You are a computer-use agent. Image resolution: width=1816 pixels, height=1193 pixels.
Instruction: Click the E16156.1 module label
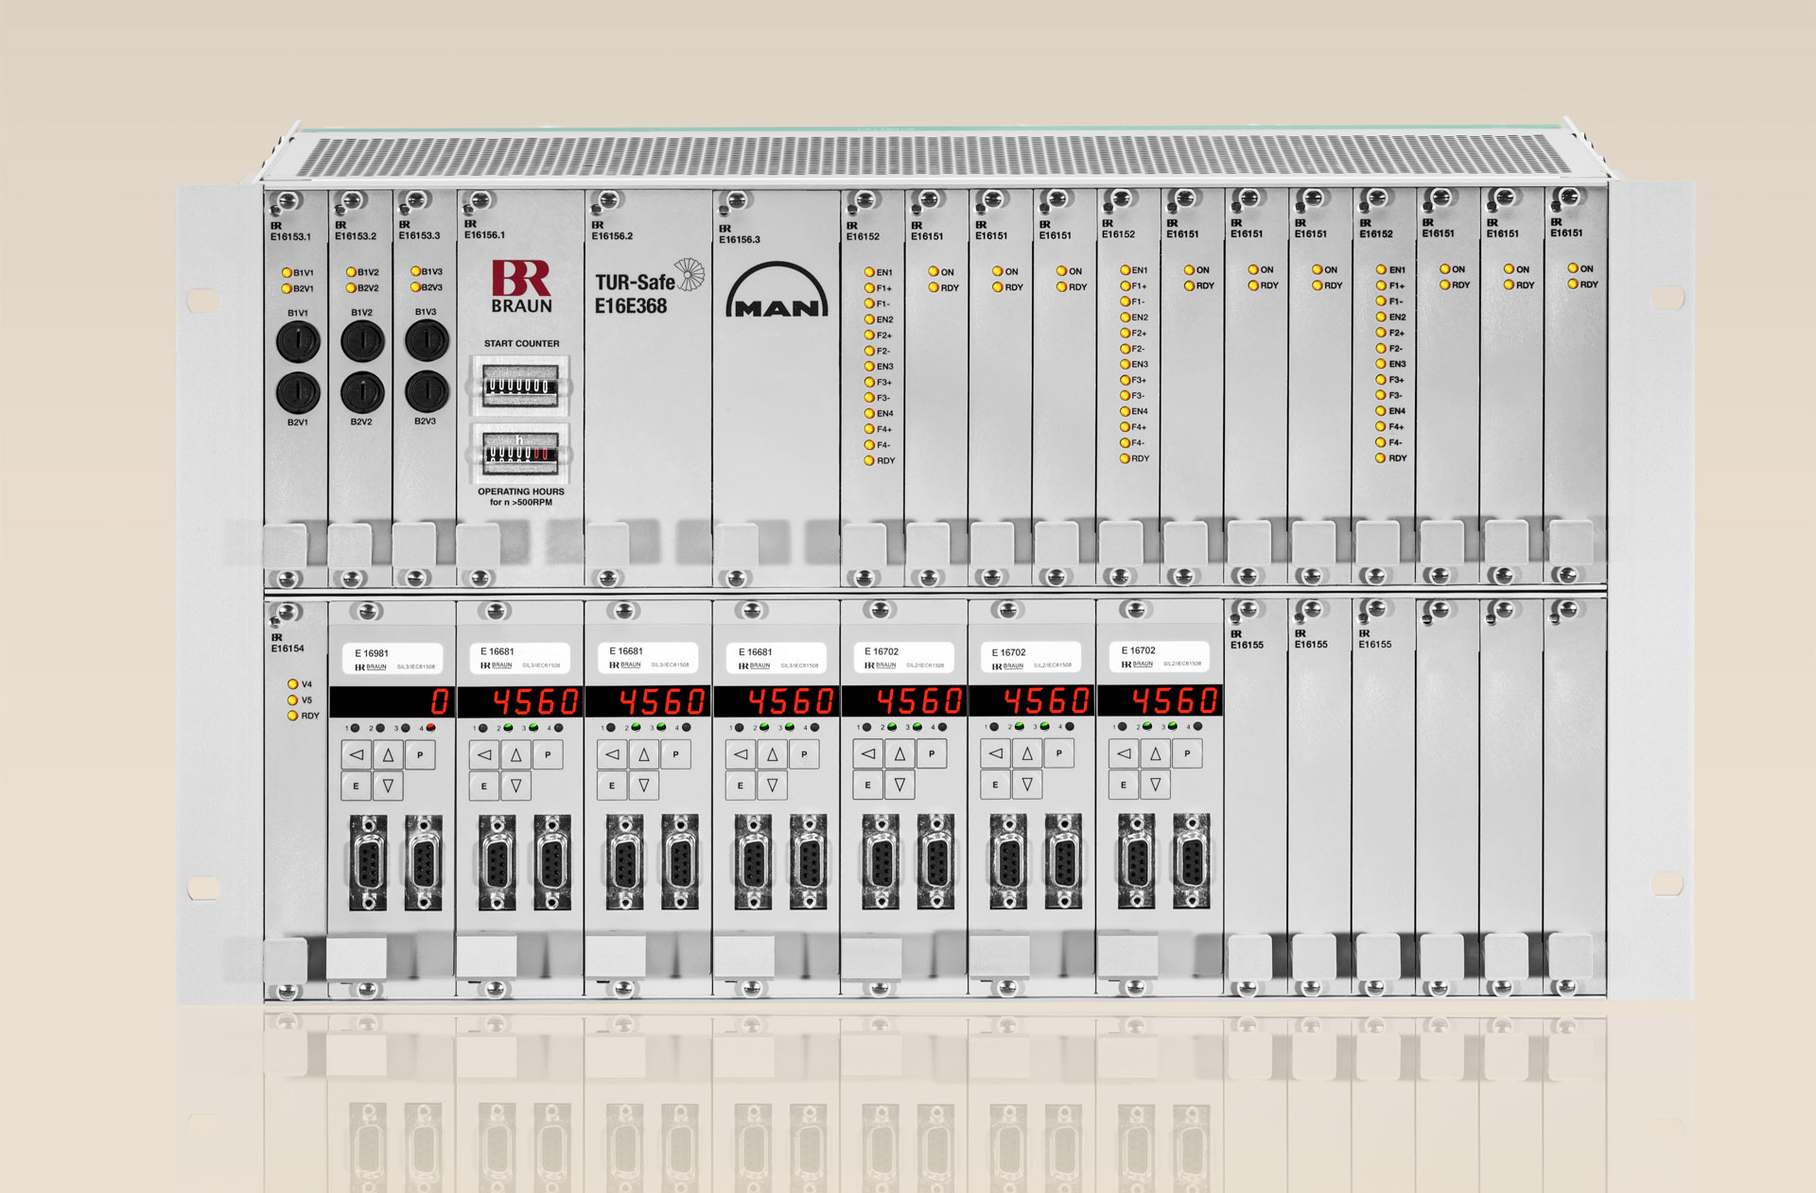[x=484, y=234]
